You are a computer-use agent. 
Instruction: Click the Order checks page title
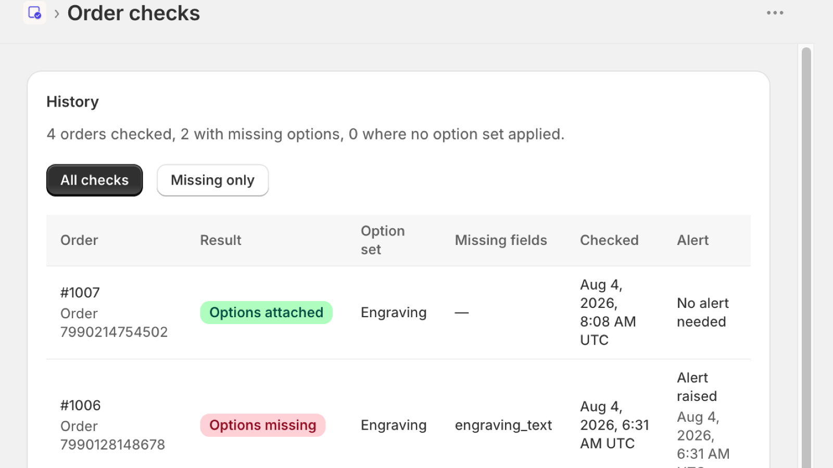coord(134,13)
